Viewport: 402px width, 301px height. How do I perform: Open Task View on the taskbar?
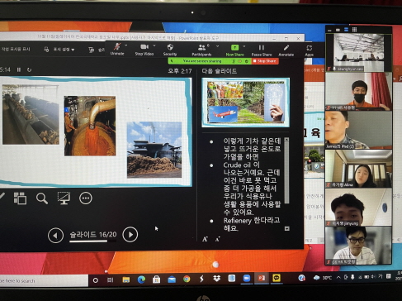pos(111,280)
